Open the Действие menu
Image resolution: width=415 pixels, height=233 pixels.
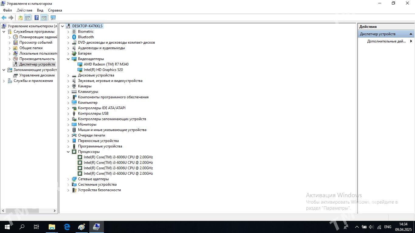pos(24,10)
